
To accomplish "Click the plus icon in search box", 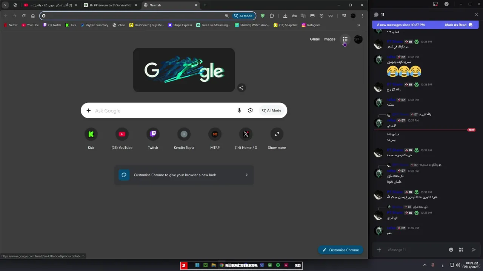I will [x=89, y=111].
